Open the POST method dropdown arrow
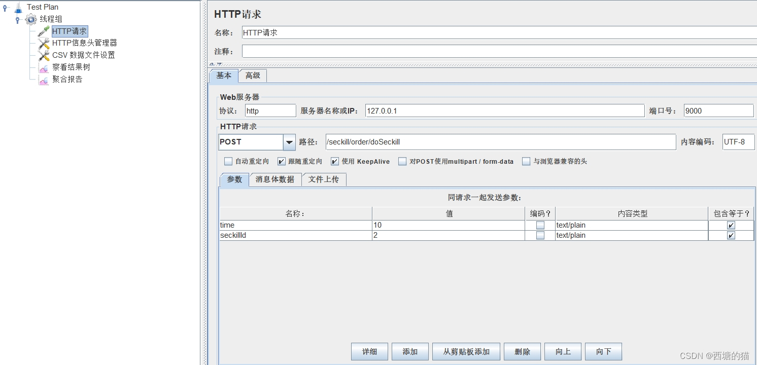 tap(289, 142)
